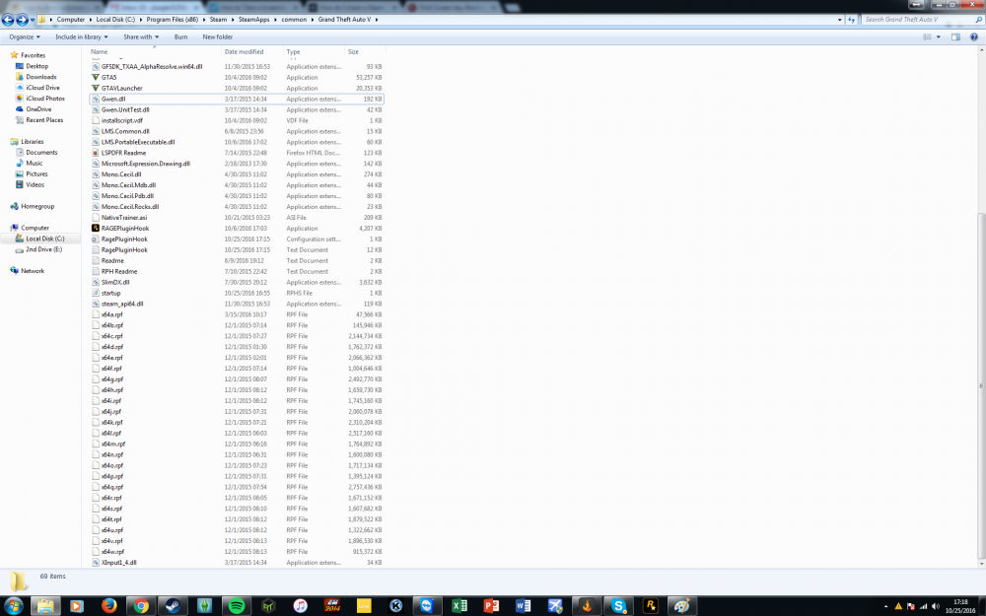Expand arrow after Grand Theft Auto V breadcrumb
The image size is (986, 616).
[377, 20]
